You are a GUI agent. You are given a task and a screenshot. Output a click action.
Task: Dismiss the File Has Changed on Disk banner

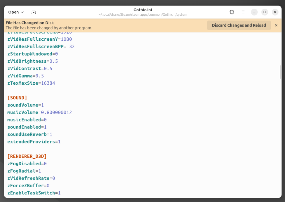tap(276, 25)
